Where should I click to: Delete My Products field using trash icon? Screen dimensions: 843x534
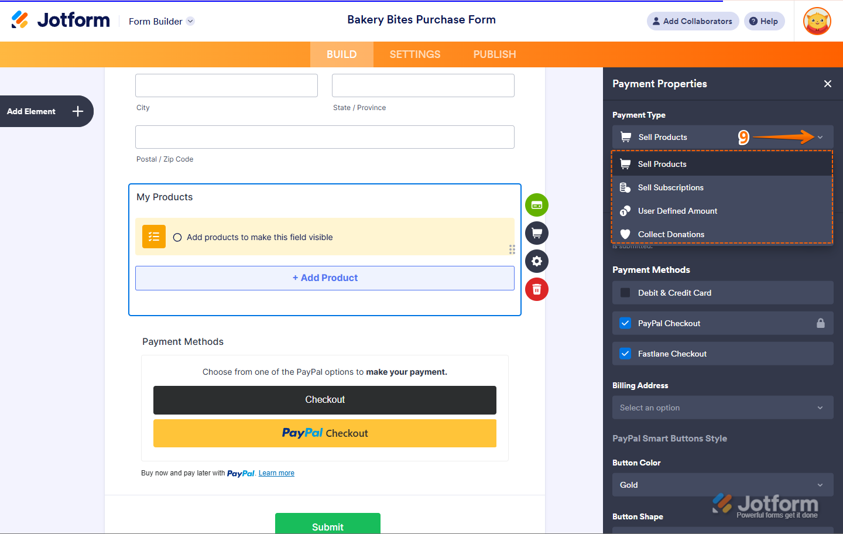click(x=536, y=289)
